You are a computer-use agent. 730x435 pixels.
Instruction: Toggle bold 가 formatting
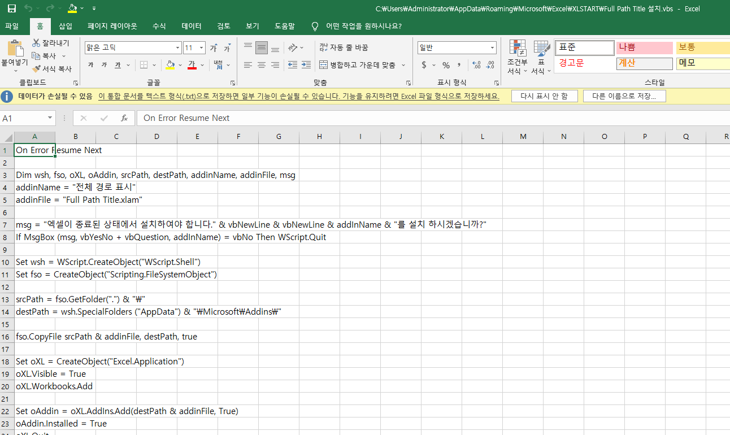pyautogui.click(x=90, y=65)
